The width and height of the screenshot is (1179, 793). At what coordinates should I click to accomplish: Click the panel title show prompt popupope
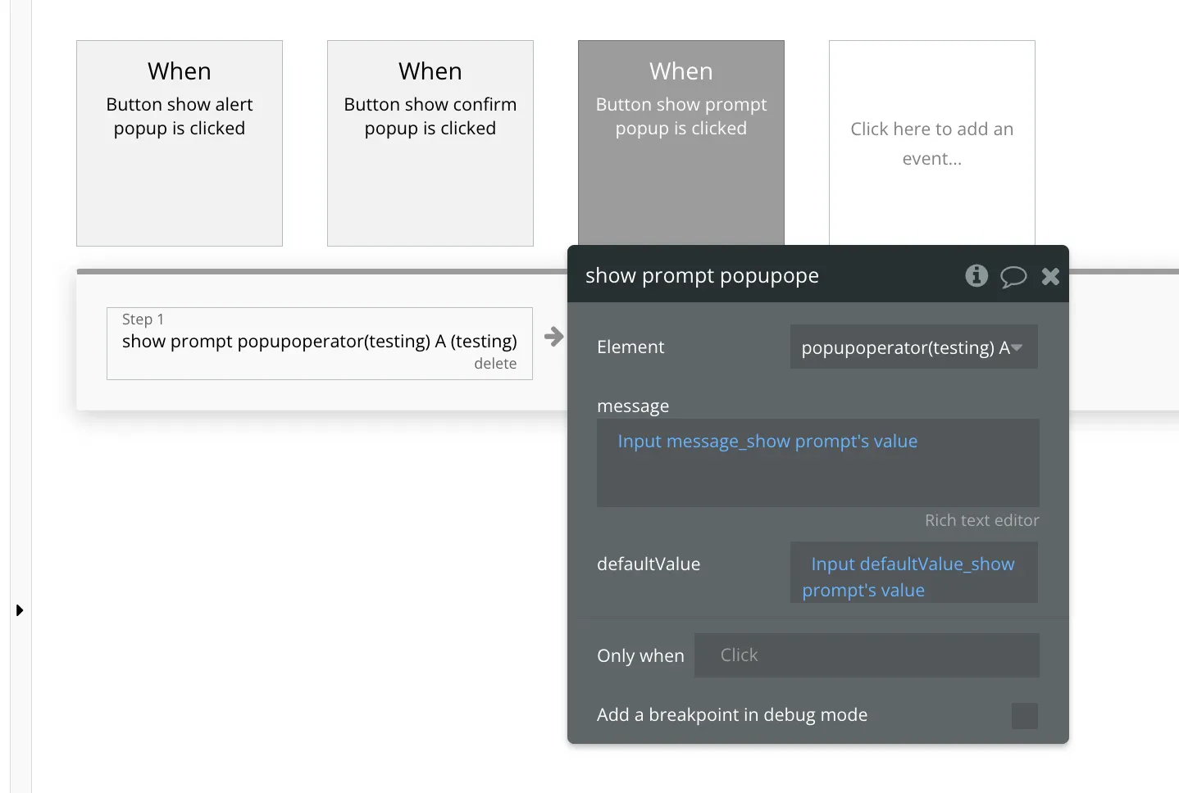tap(702, 276)
